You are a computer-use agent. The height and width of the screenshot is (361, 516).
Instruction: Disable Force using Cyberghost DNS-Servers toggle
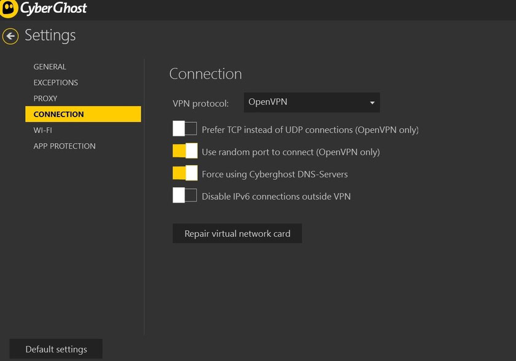click(x=184, y=173)
